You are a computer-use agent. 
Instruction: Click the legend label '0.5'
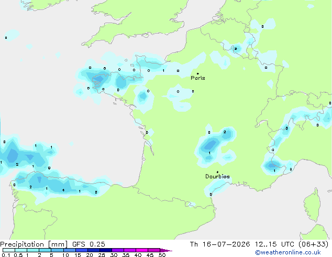18,255
